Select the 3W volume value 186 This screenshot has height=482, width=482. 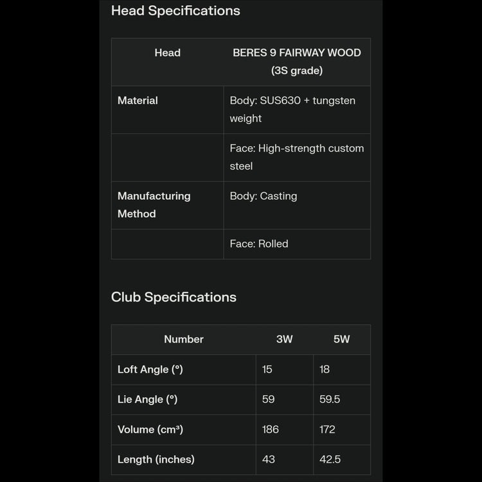pos(271,429)
